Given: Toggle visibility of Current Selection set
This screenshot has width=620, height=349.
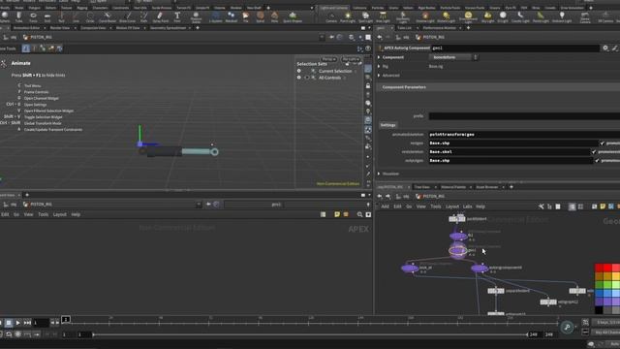Looking at the screenshot, I should click(x=299, y=71).
